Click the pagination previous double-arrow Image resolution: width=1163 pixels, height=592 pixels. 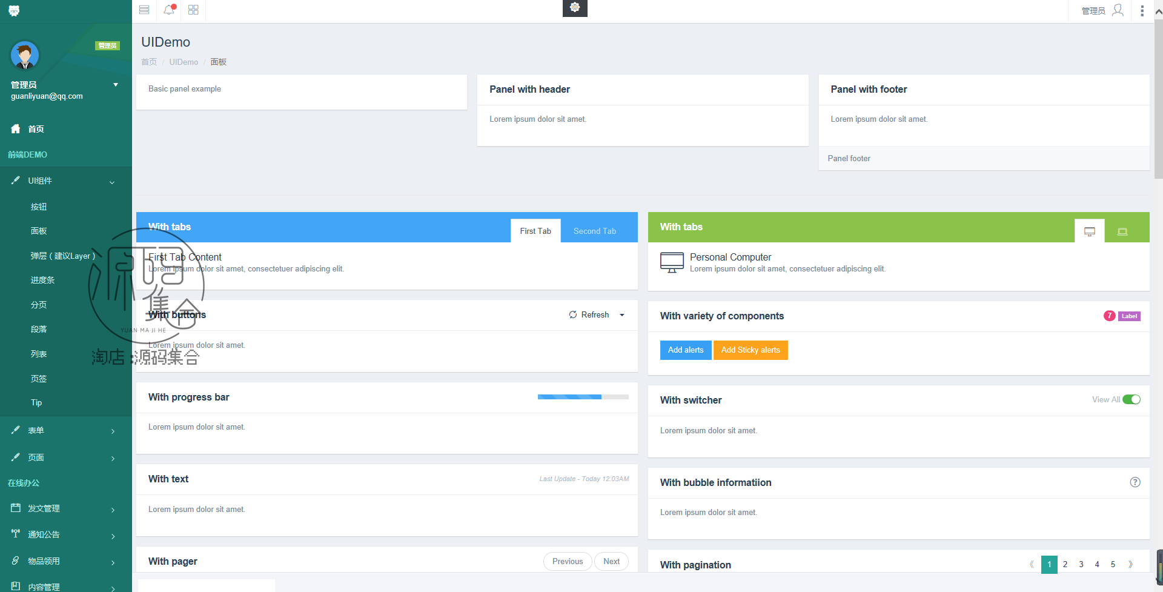point(1032,564)
